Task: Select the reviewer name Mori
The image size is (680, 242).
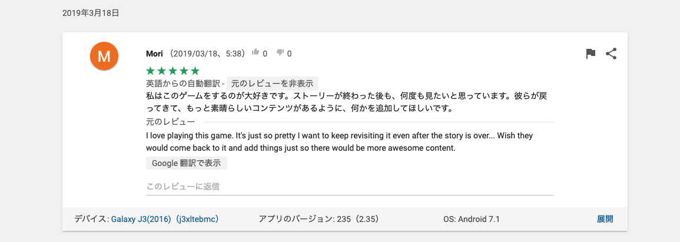Action: [154, 54]
